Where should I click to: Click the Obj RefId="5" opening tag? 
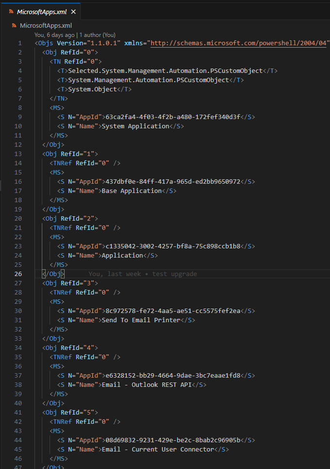coord(70,412)
